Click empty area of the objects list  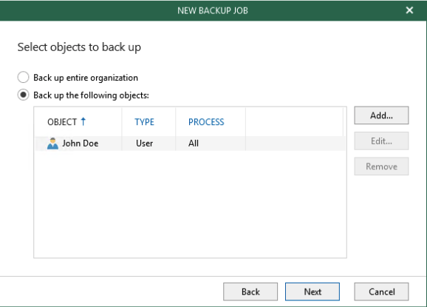(190, 204)
